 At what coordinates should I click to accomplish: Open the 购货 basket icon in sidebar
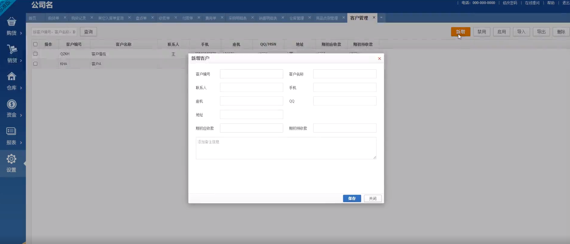[x=11, y=22]
